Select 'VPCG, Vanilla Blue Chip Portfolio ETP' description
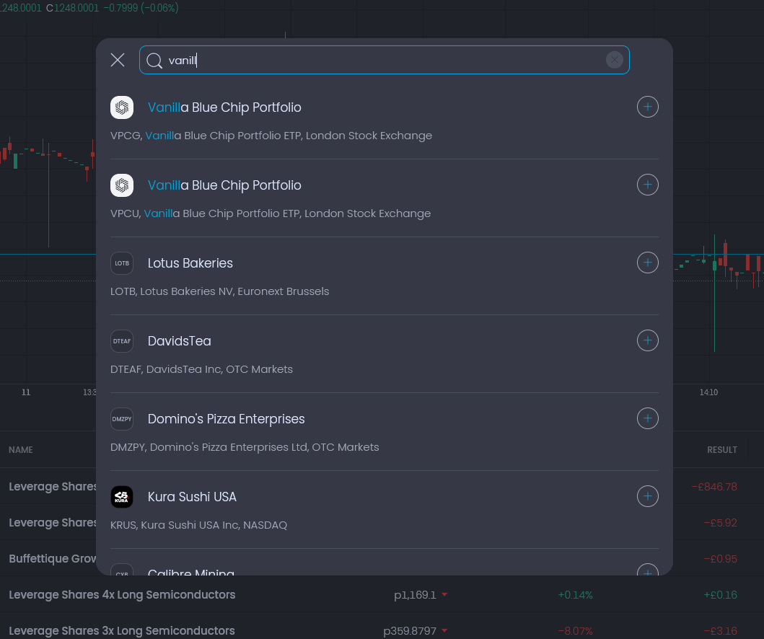The image size is (764, 639). click(271, 136)
